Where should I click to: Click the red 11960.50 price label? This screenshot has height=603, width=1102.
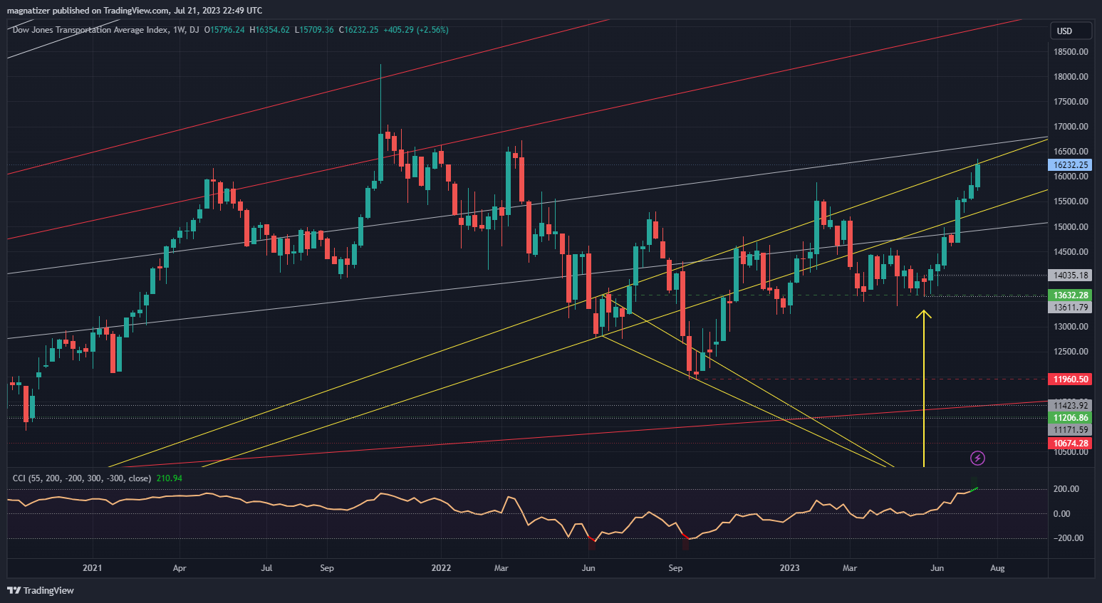(x=1071, y=379)
